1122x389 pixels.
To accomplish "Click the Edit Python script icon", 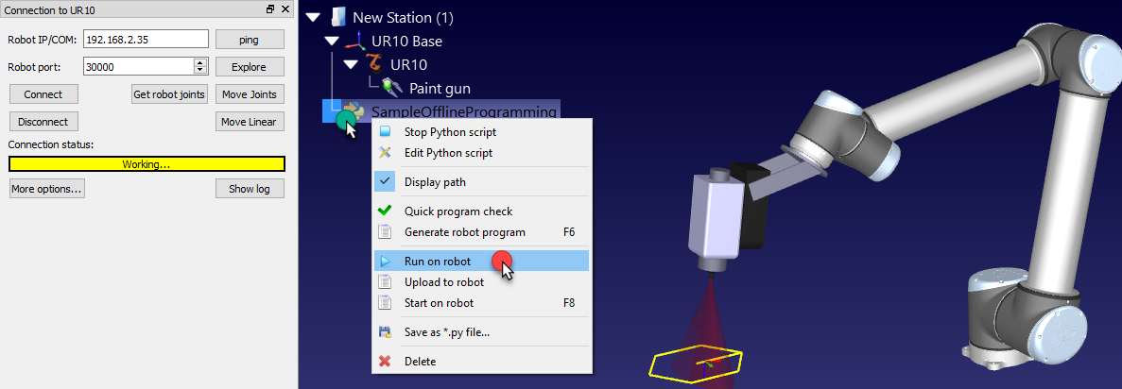I will (x=385, y=153).
